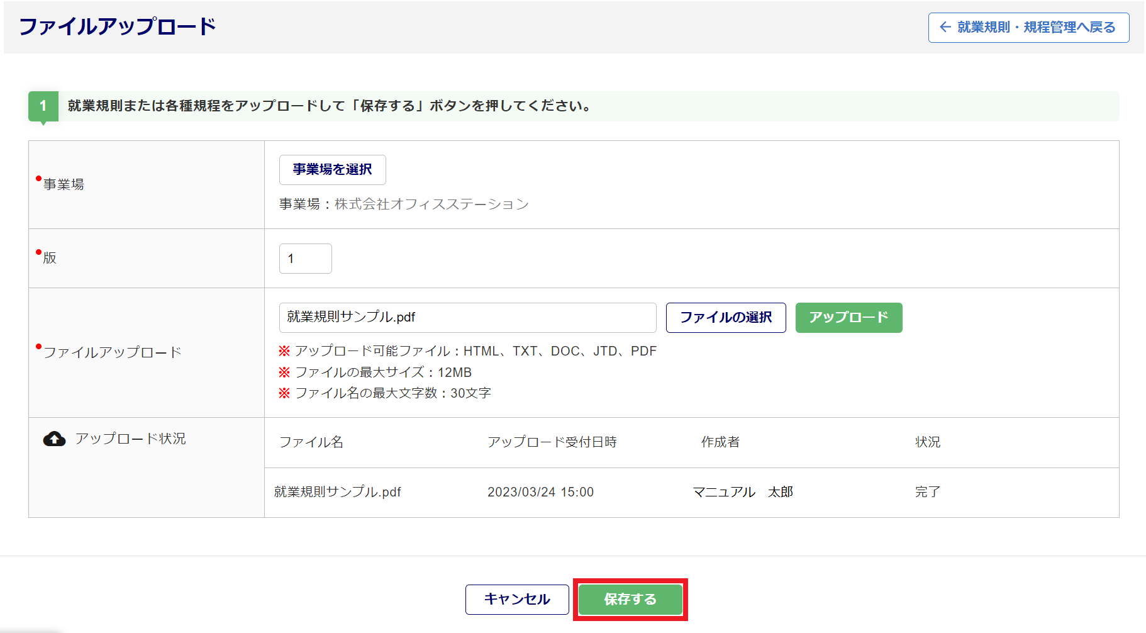The width and height of the screenshot is (1146, 633).
Task: Open the ファイルの選択 file picker
Action: 725,317
